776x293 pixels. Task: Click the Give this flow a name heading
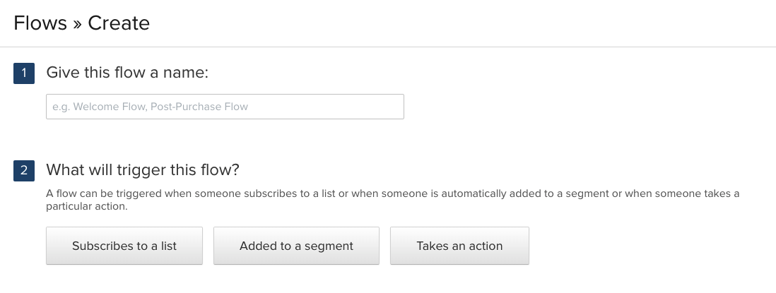coord(127,73)
